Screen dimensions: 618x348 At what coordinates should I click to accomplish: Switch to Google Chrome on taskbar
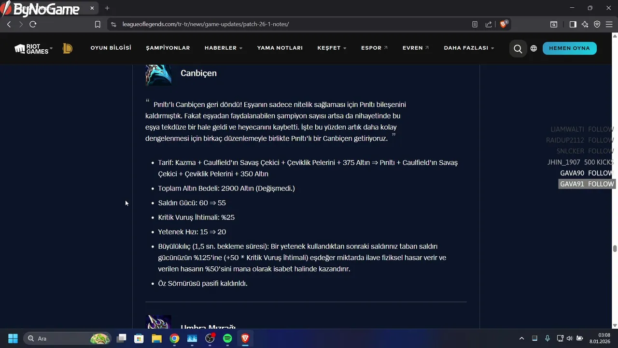point(174,338)
